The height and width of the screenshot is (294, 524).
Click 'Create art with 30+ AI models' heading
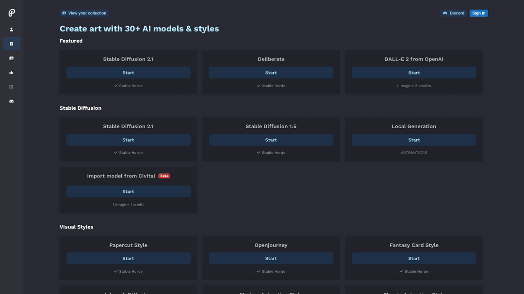pos(139,29)
